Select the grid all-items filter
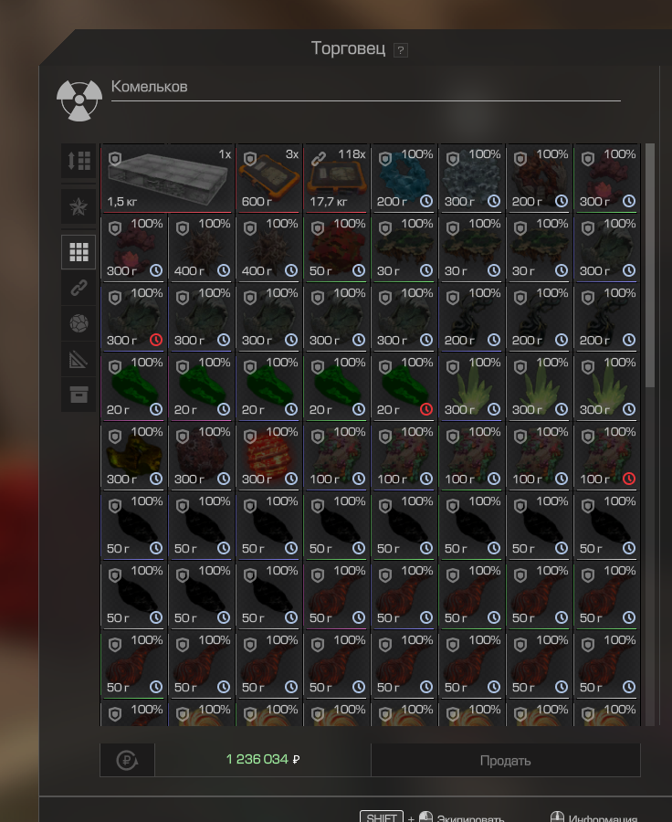This screenshot has height=822, width=672. pos(79,252)
